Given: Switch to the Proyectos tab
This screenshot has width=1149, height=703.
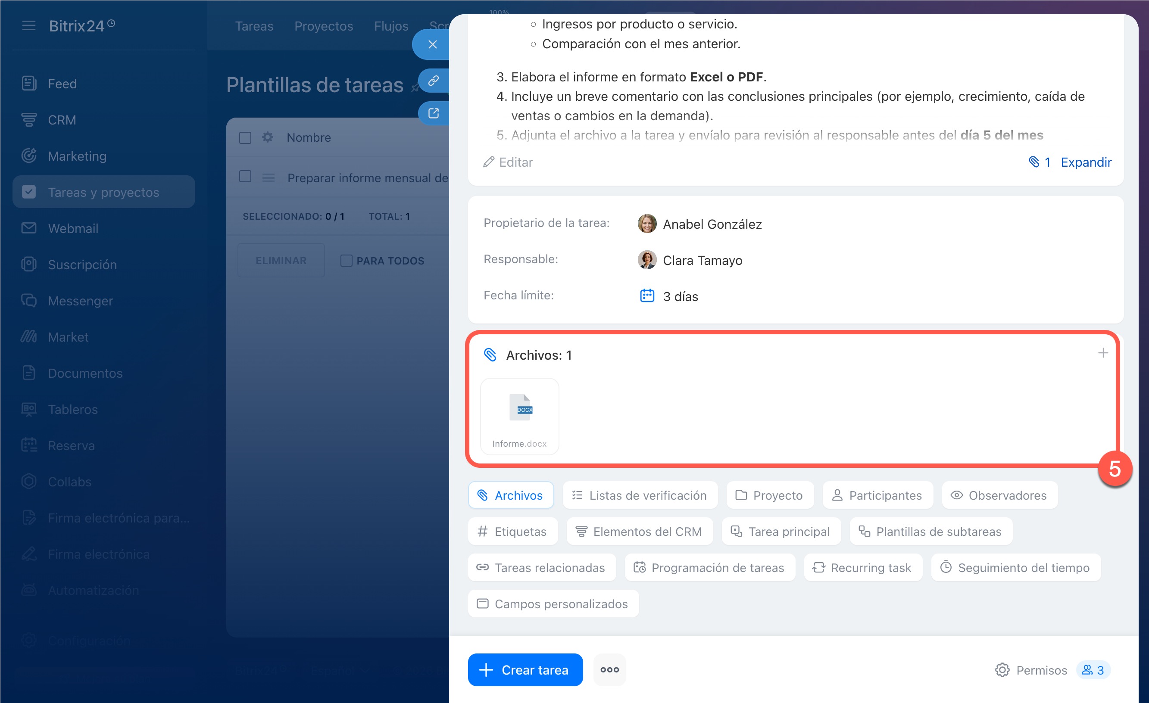Looking at the screenshot, I should 324,26.
